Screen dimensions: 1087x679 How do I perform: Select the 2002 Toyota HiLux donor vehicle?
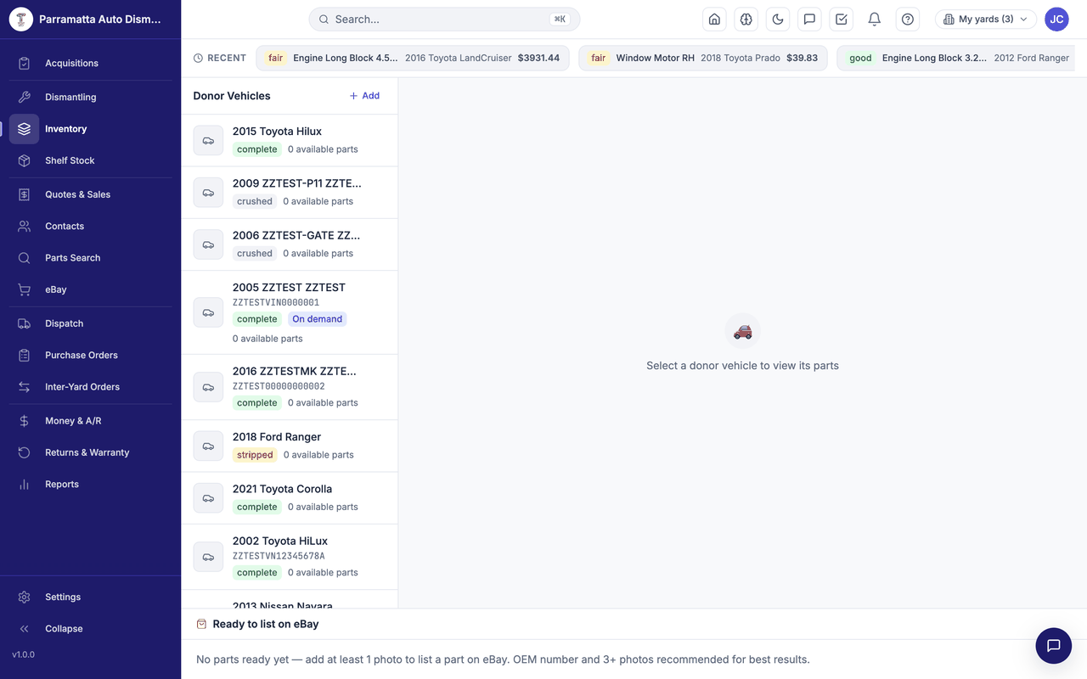[x=290, y=557]
